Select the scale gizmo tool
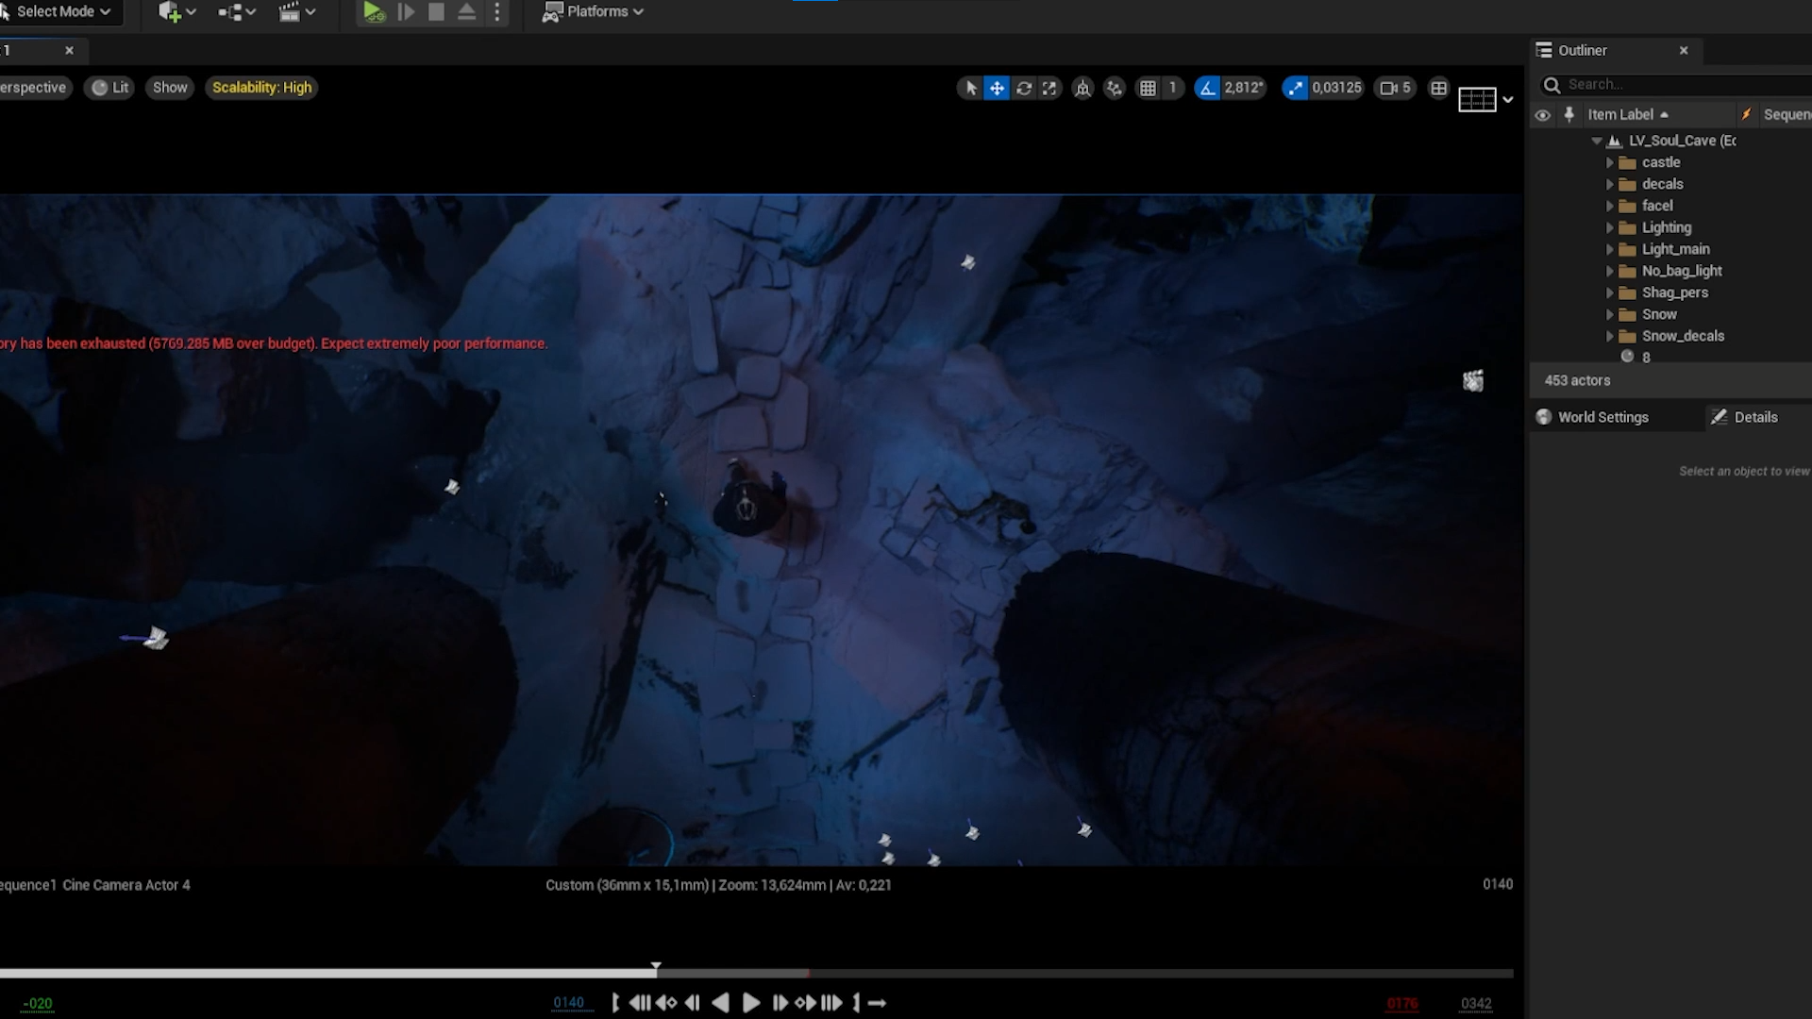Image resolution: width=1812 pixels, height=1019 pixels. 1049,88
